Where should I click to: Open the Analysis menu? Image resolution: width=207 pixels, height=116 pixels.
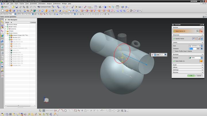point(49,3)
